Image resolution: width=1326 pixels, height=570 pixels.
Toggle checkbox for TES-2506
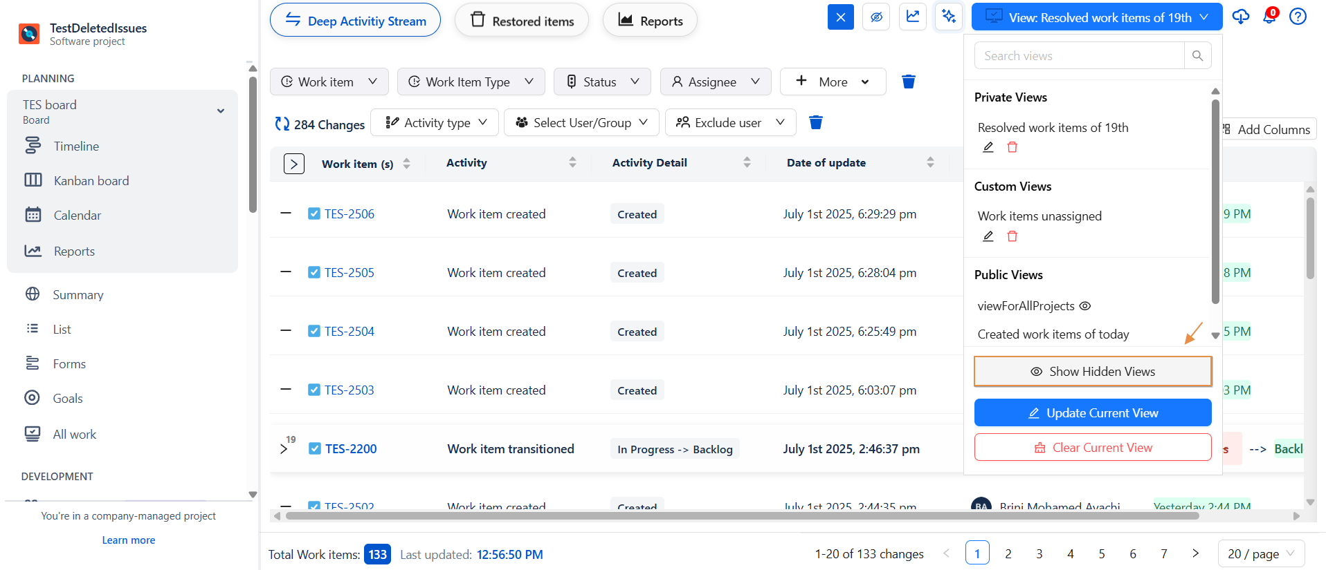click(314, 214)
